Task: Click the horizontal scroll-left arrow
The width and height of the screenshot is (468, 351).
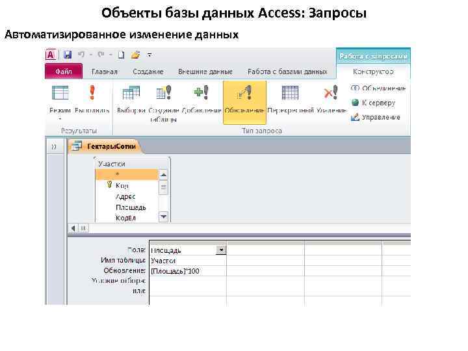Action: click(x=73, y=228)
